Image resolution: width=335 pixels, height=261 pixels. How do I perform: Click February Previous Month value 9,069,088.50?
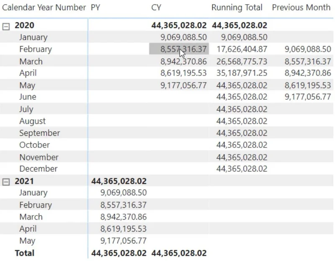(x=308, y=49)
